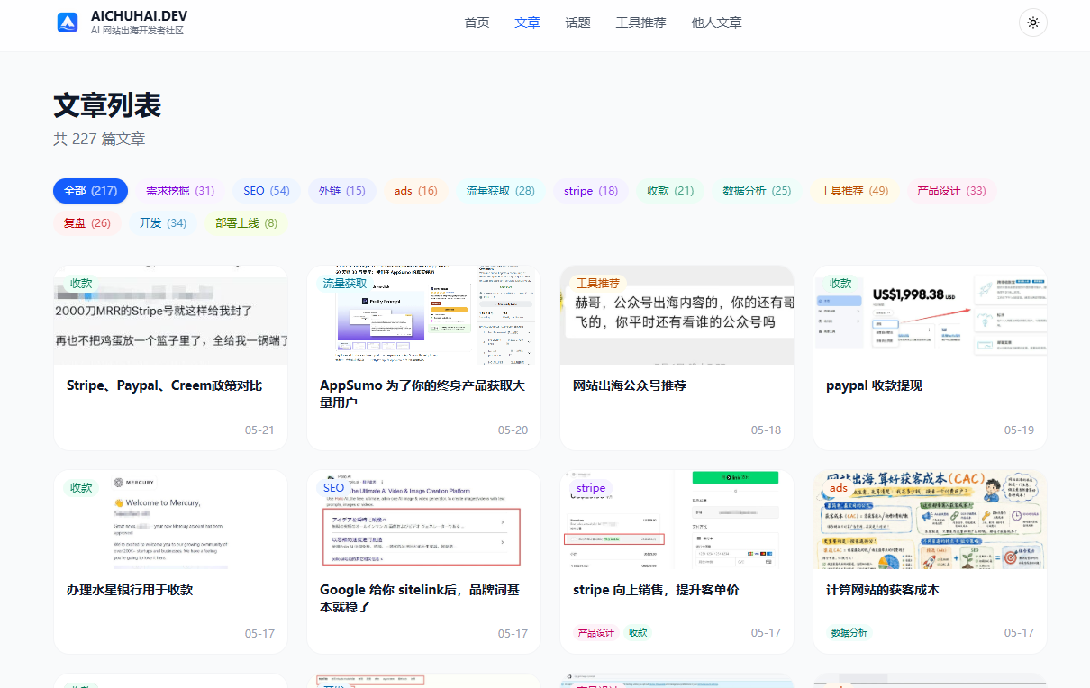This screenshot has height=688, width=1090.
Task: Click the CAC 获客成本 illustration thumbnail
Action: click(930, 520)
